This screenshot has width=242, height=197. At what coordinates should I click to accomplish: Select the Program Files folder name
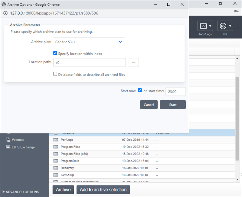tap(70, 147)
